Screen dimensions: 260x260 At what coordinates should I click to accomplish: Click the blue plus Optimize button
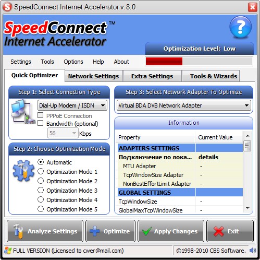pyautogui.click(x=110, y=231)
